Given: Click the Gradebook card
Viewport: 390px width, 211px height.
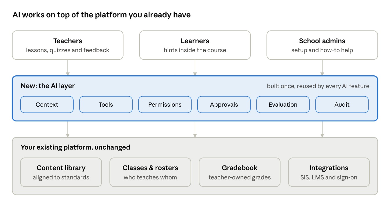Looking at the screenshot, I should tap(239, 172).
